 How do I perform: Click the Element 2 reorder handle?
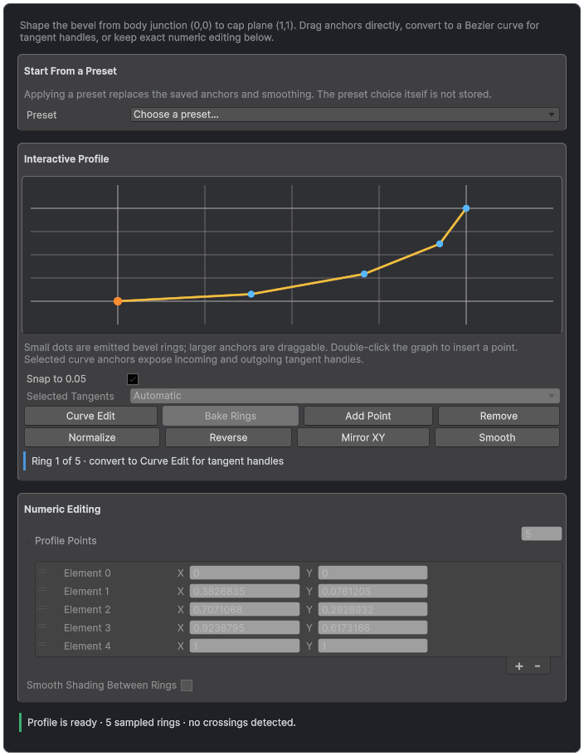(x=42, y=608)
